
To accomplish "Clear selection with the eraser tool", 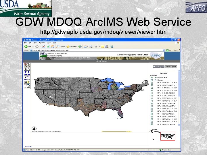I will [x=26, y=87].
